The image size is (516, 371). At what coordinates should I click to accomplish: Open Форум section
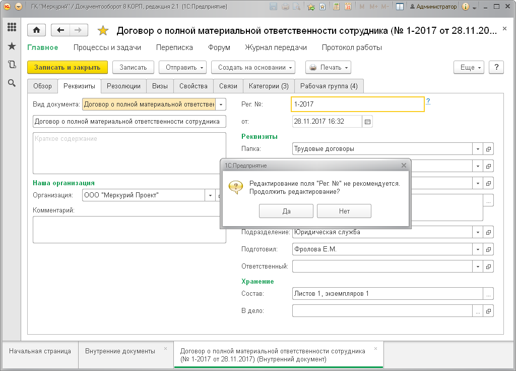219,47
